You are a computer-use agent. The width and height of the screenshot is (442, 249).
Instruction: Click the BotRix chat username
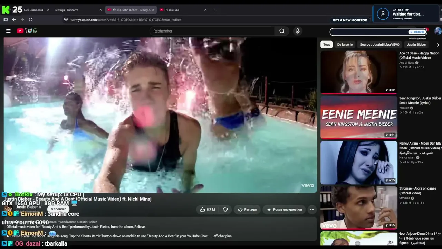point(23,195)
